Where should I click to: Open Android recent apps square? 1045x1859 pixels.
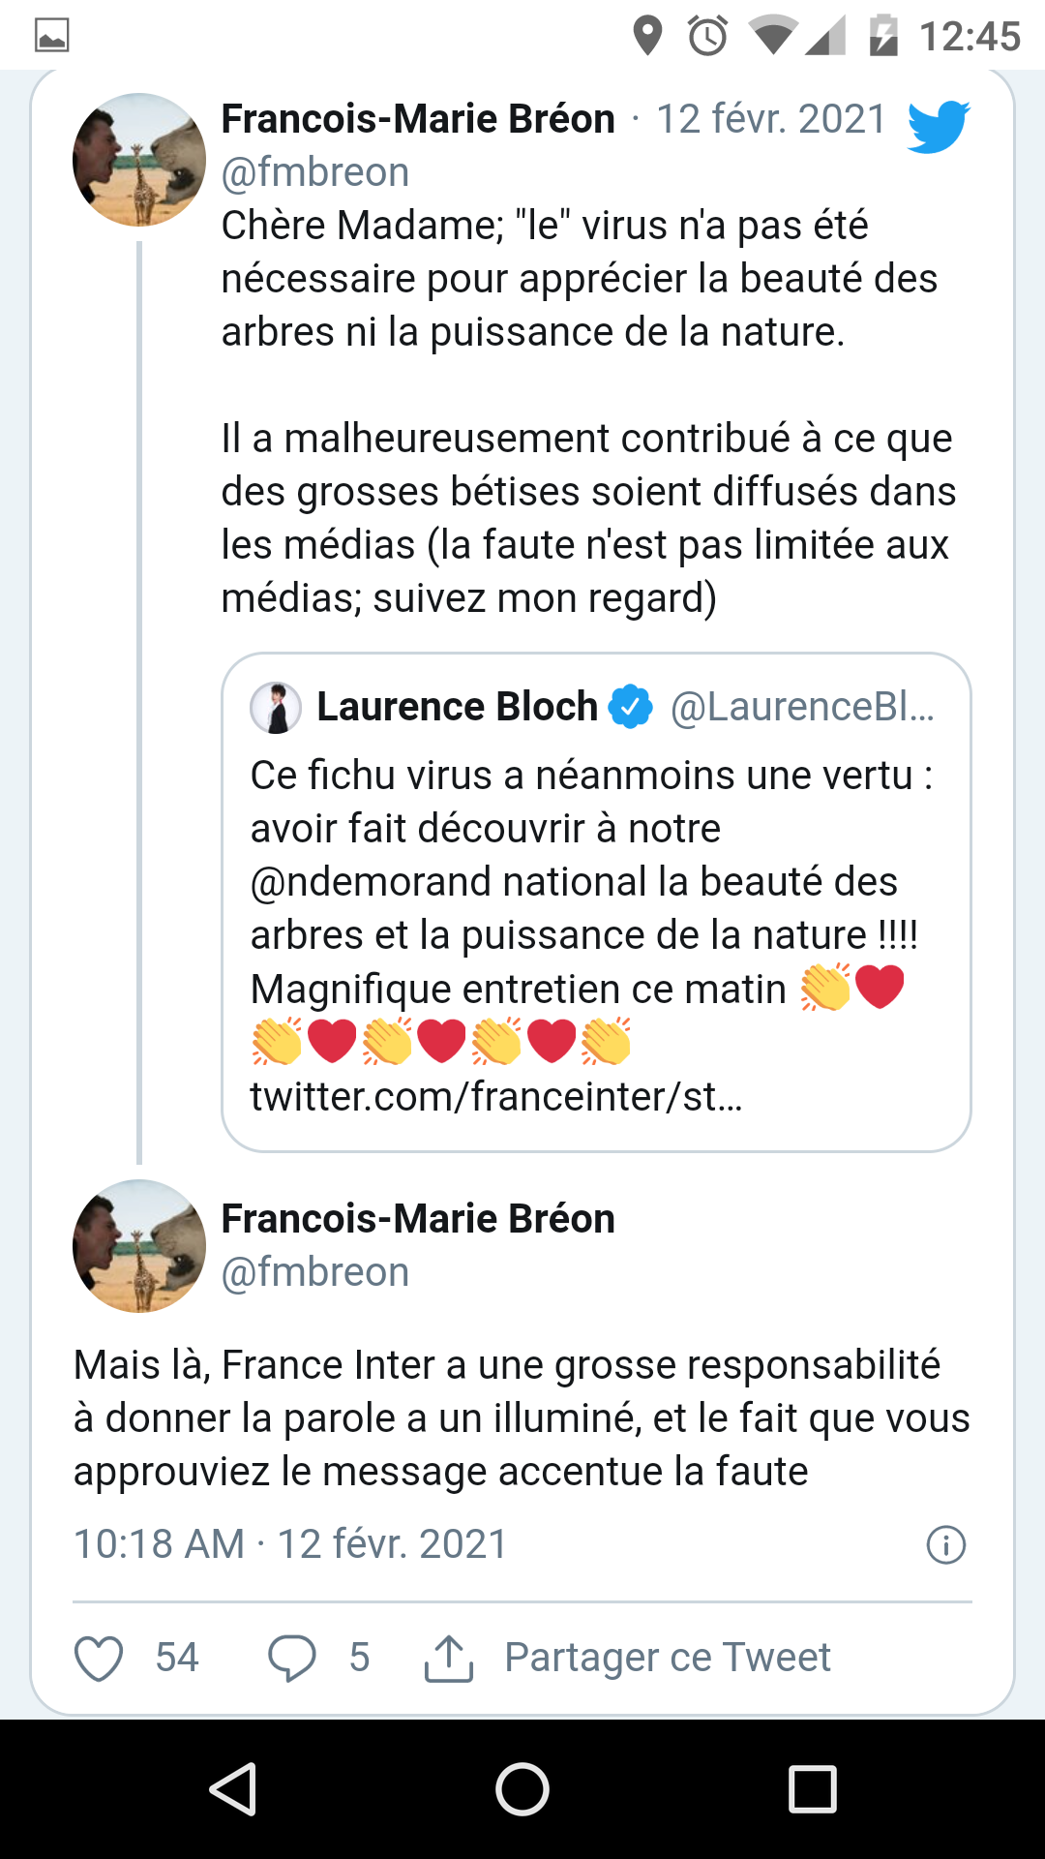coord(812,1788)
